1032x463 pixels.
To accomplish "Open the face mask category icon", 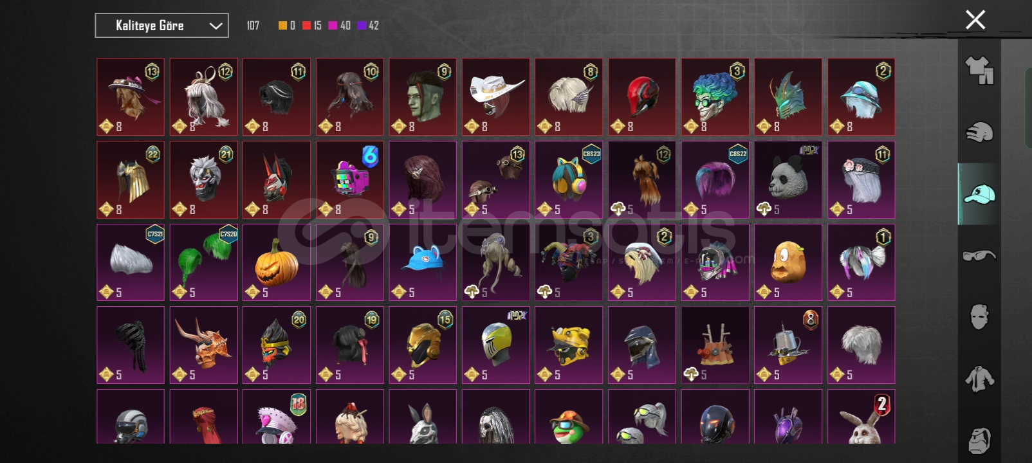I will tap(979, 316).
